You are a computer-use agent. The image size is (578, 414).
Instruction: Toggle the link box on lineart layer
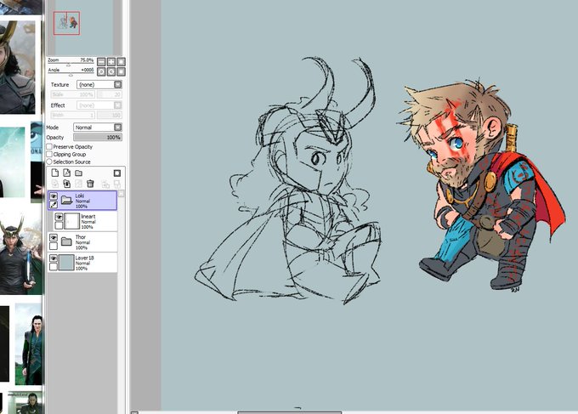(x=59, y=225)
